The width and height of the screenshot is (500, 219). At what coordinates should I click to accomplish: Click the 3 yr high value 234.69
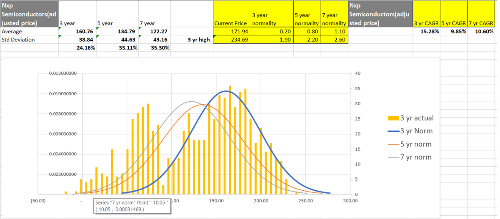point(232,39)
